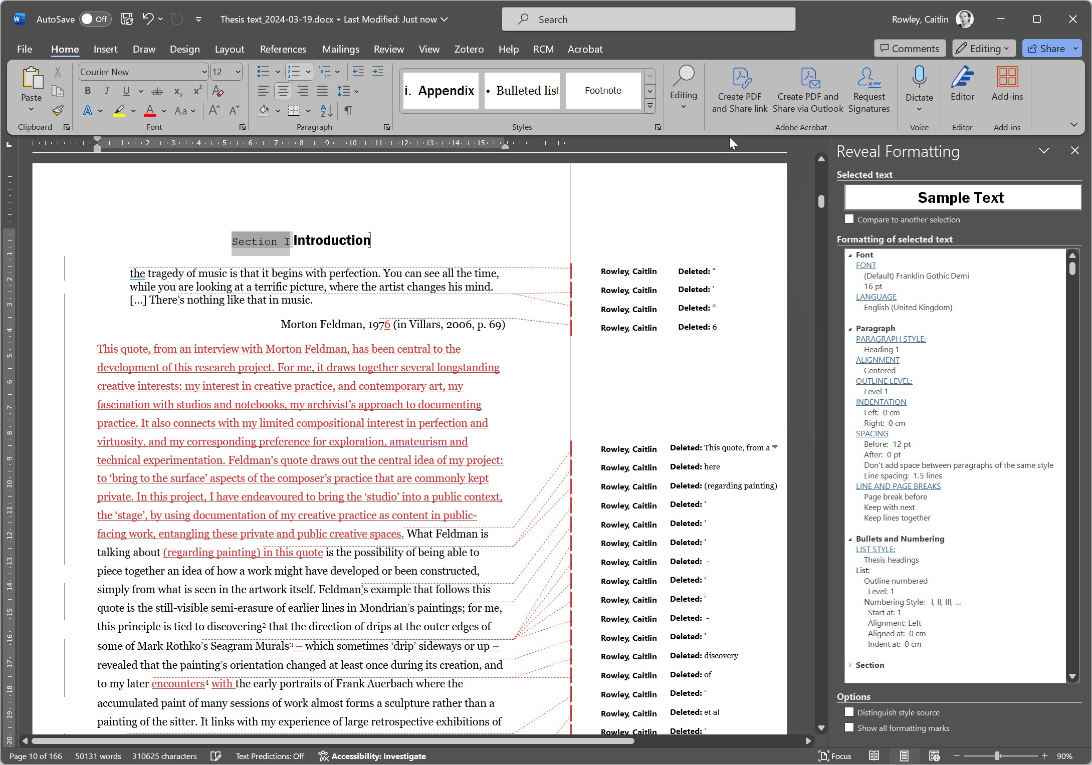Open the File menu
1092x765 pixels.
(x=24, y=49)
